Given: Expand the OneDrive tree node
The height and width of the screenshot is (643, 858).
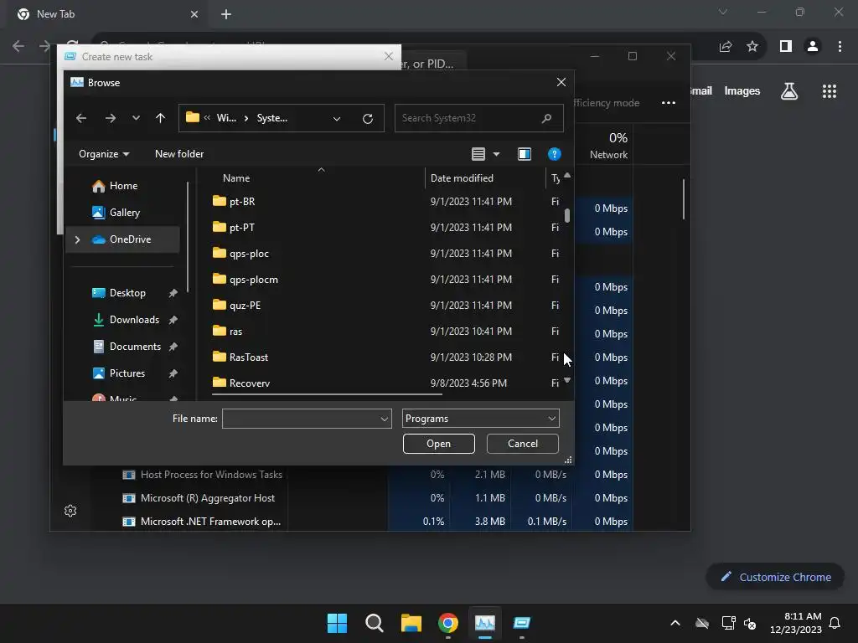Looking at the screenshot, I should 77,239.
